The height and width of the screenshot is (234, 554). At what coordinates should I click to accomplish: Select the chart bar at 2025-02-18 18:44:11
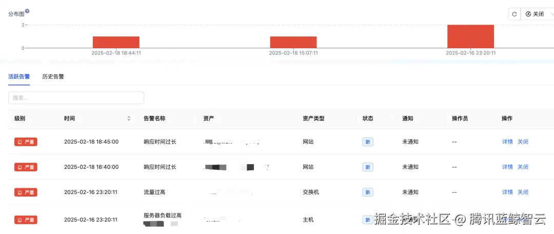click(116, 42)
